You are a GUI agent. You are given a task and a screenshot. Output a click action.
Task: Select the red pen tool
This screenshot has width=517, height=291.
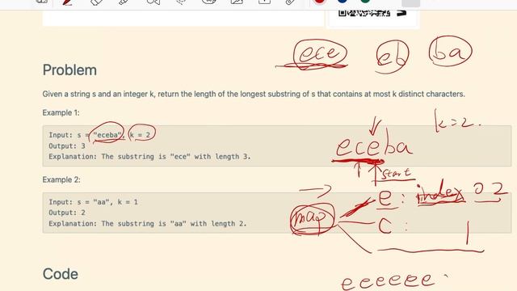click(x=67, y=2)
